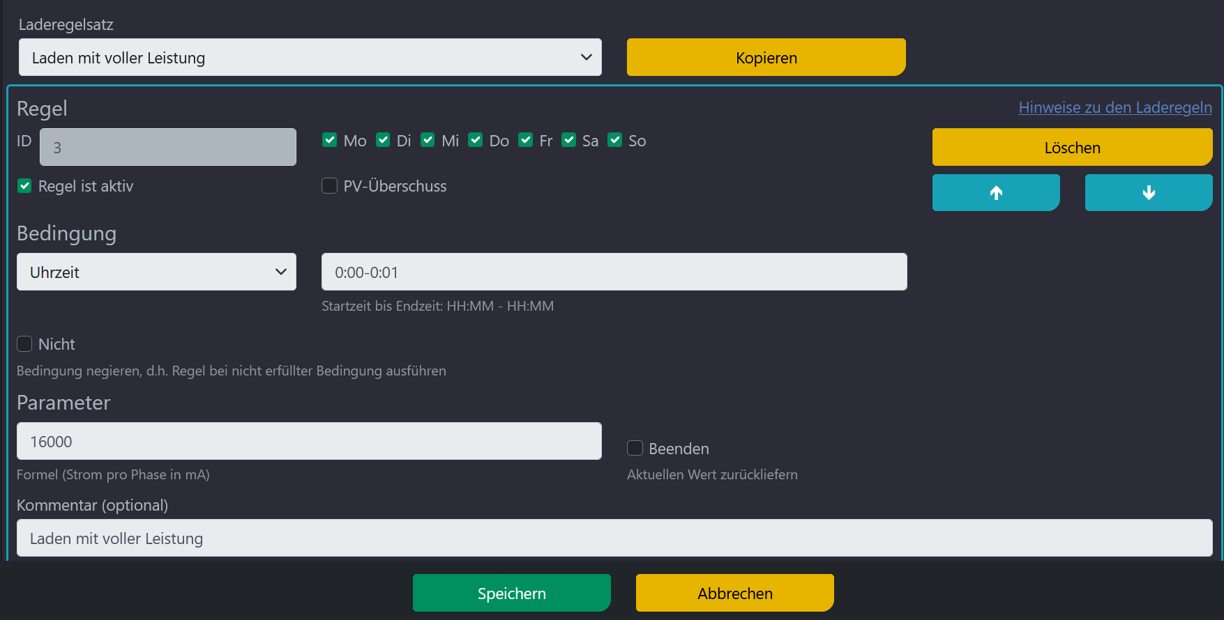Image resolution: width=1224 pixels, height=620 pixels.
Task: Open 'Hinweise zu den Laderegeln' link
Action: (1115, 107)
